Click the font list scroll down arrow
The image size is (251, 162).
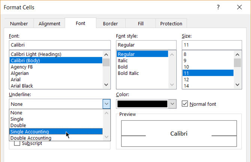(x=106, y=85)
